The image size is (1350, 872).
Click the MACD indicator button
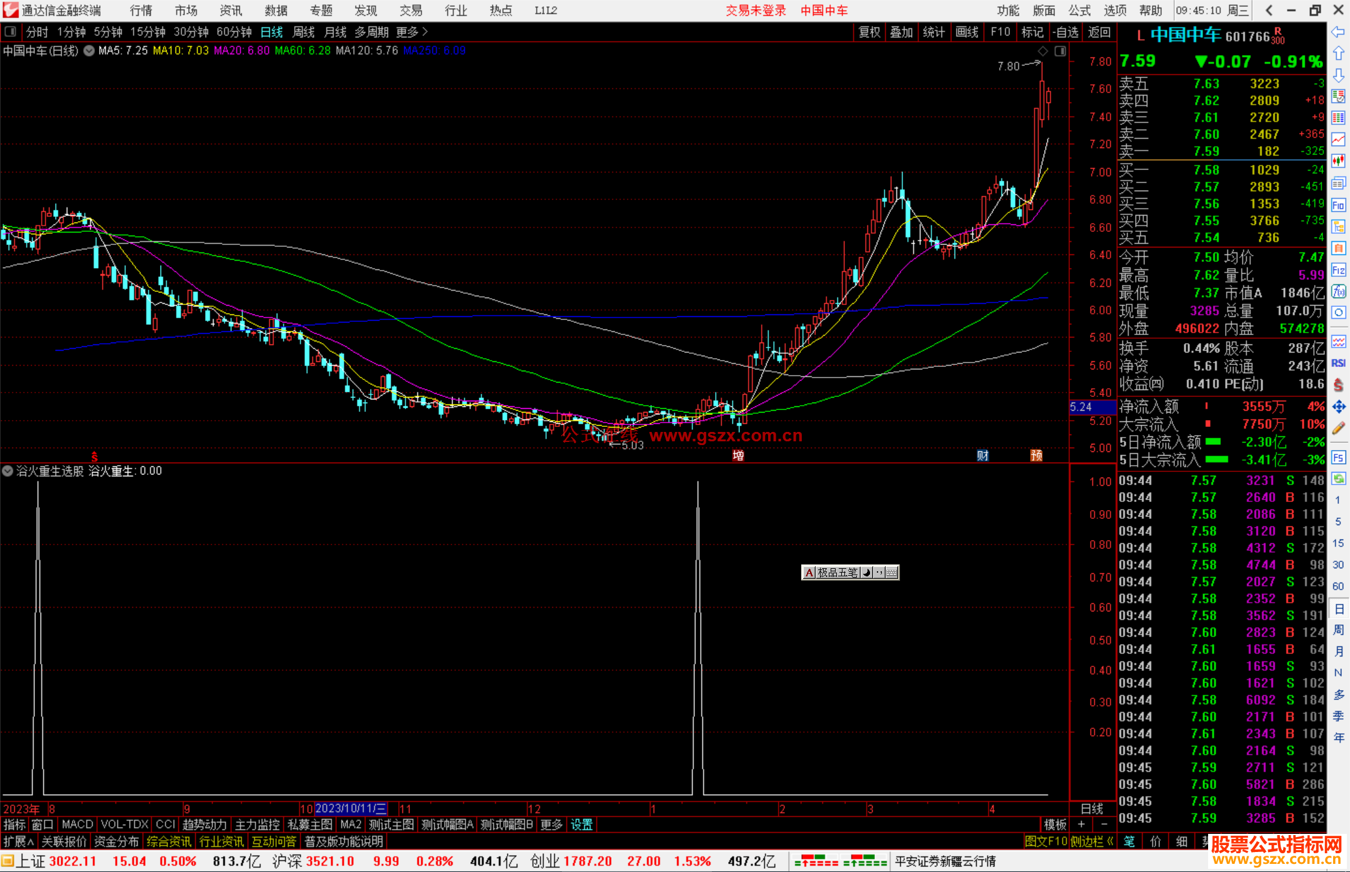pyautogui.click(x=77, y=824)
